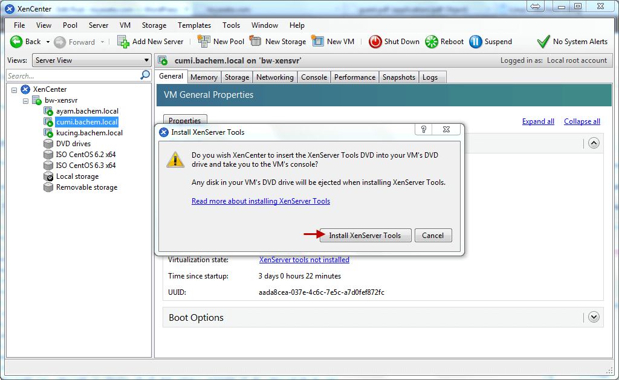Screen dimensions: 619x380
Task: Open the Window menu
Action: [x=265, y=25]
